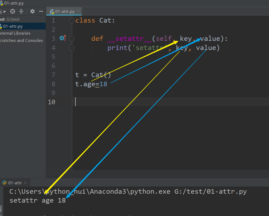This screenshot has height=216, width=269.
Task: Click the 'value' parameter on line 3
Action: tap(210, 39)
